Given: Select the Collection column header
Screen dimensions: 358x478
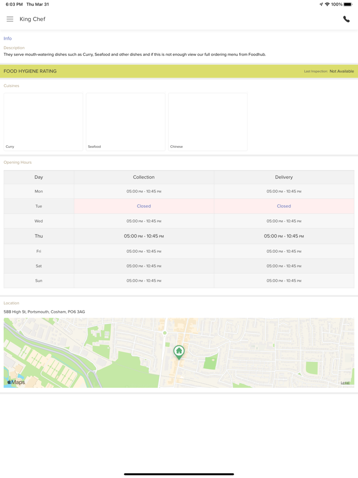Looking at the screenshot, I should (x=144, y=177).
